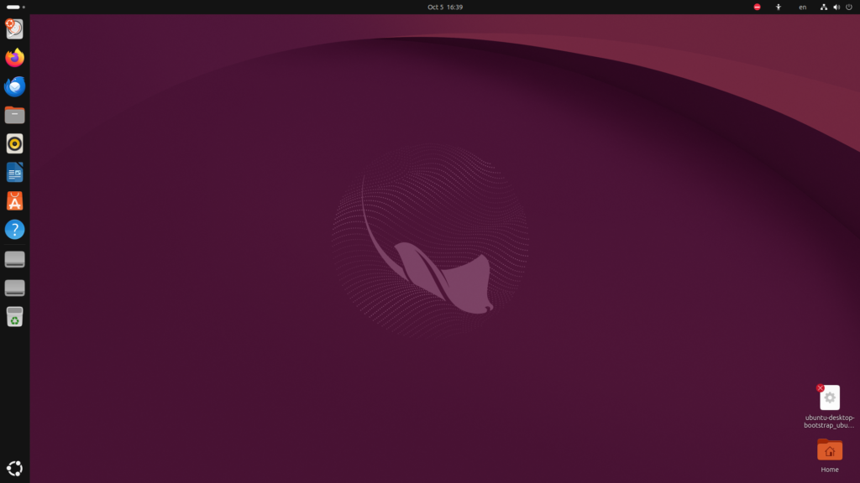Click the 'ubuntu-desktop-bootstrap_ubu…' file label
The height and width of the screenshot is (483, 860).
(x=829, y=421)
